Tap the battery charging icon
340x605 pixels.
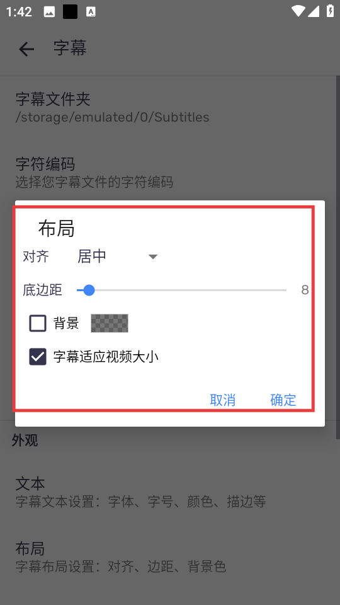point(331,11)
